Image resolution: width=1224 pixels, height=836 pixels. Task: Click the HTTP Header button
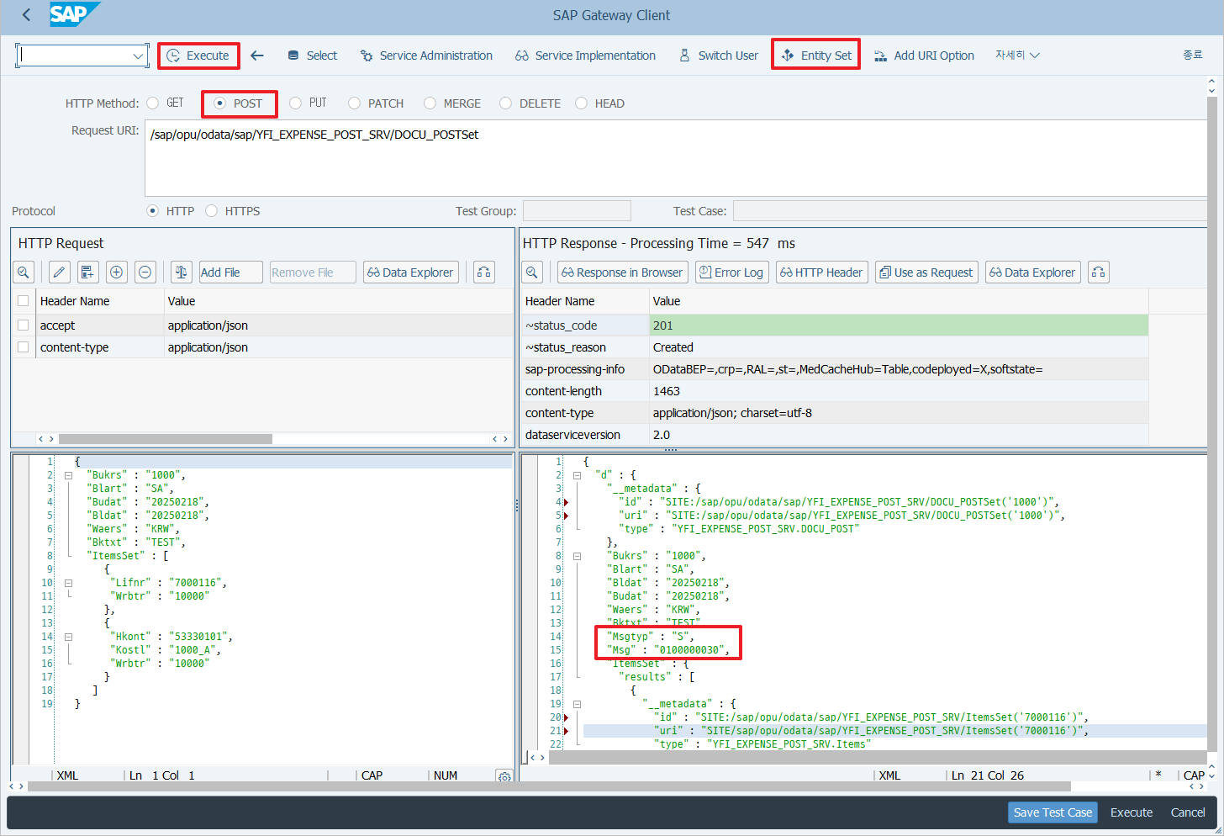pos(821,272)
